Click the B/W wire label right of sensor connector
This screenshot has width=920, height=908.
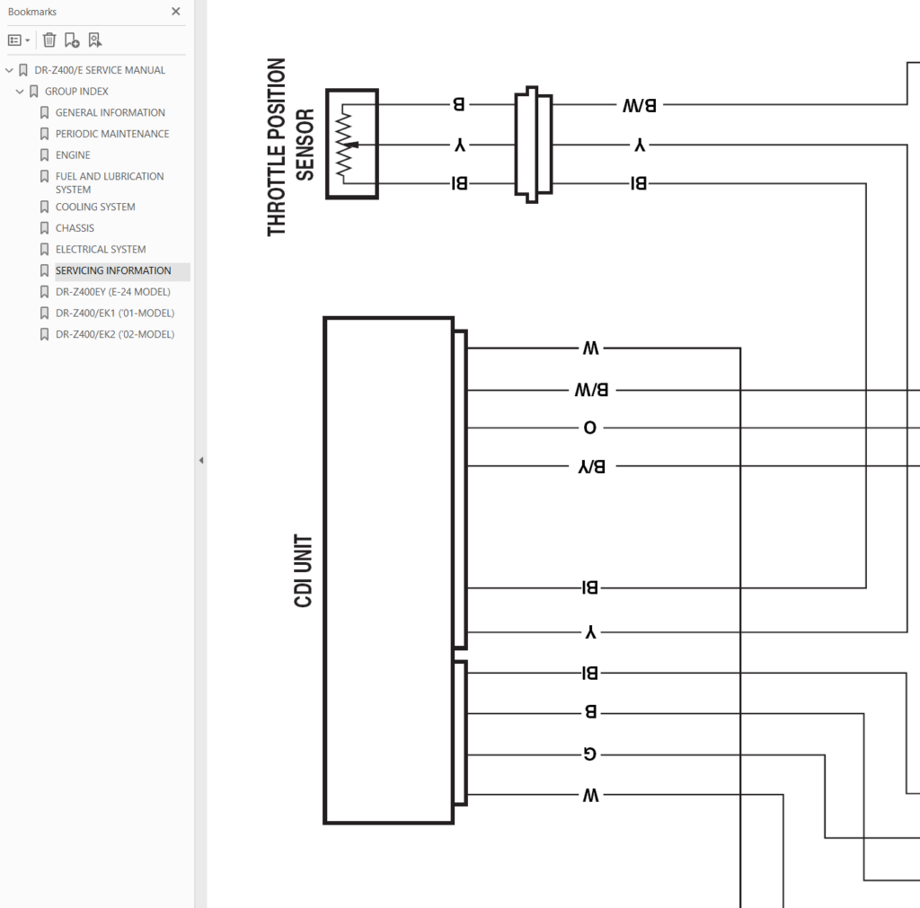(639, 106)
